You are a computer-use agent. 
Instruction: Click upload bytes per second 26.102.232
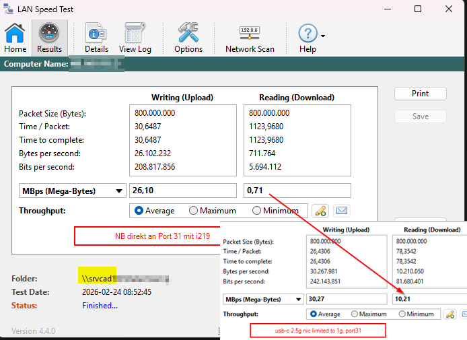pyautogui.click(x=153, y=154)
